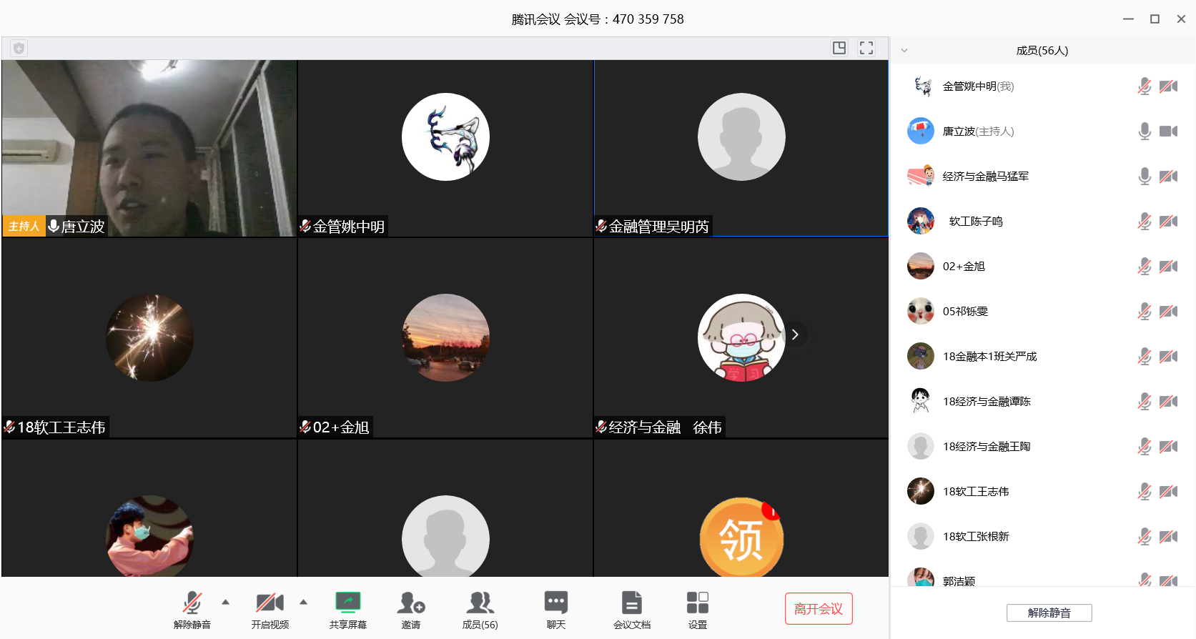Open the members list icon
The width and height of the screenshot is (1196, 639).
480,610
